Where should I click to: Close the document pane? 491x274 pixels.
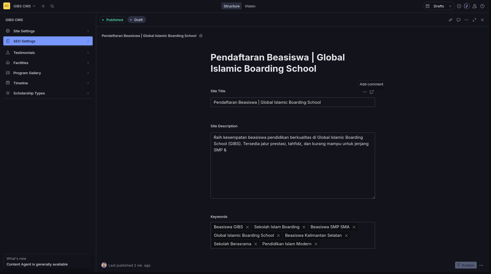point(482,20)
